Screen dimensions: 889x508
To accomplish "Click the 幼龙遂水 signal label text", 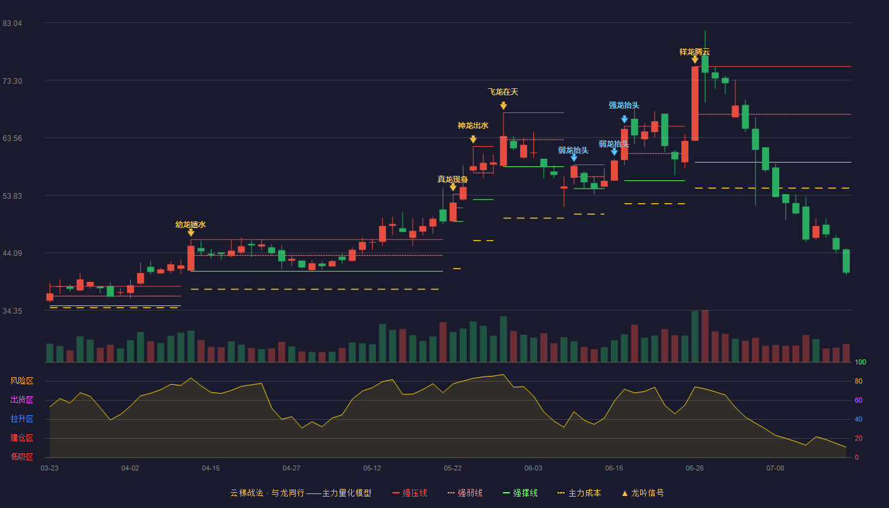I will click(x=190, y=224).
